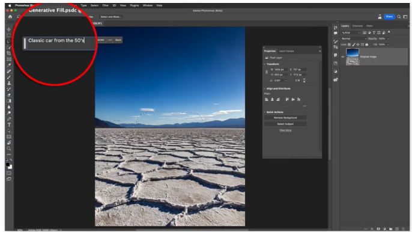The width and height of the screenshot is (412, 232).
Task: Filter layers by smart objects
Action: (x=384, y=32)
